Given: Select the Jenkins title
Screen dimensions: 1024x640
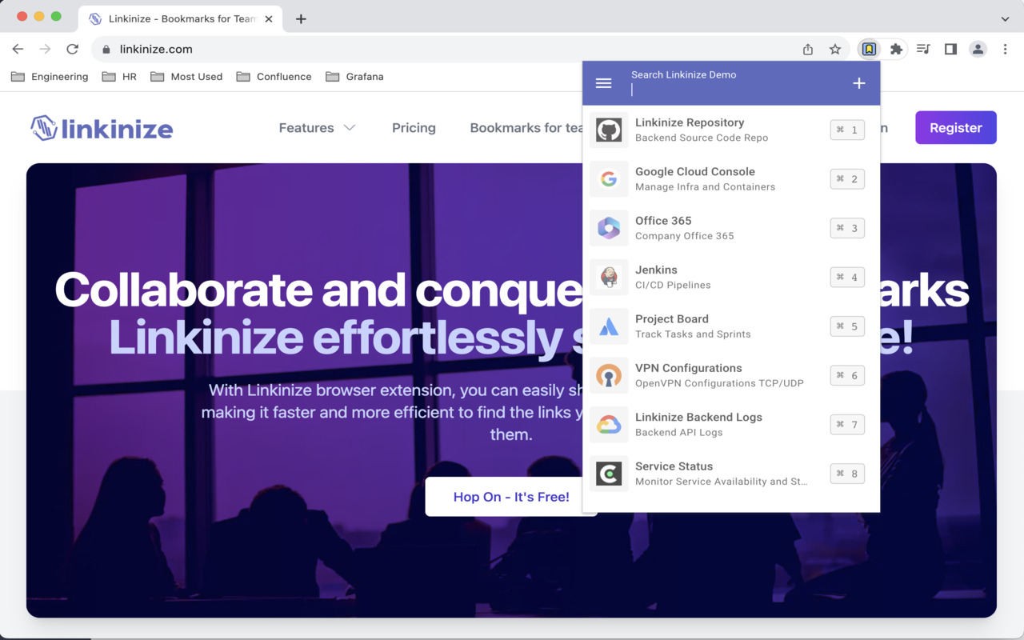Looking at the screenshot, I should pyautogui.click(x=656, y=270).
